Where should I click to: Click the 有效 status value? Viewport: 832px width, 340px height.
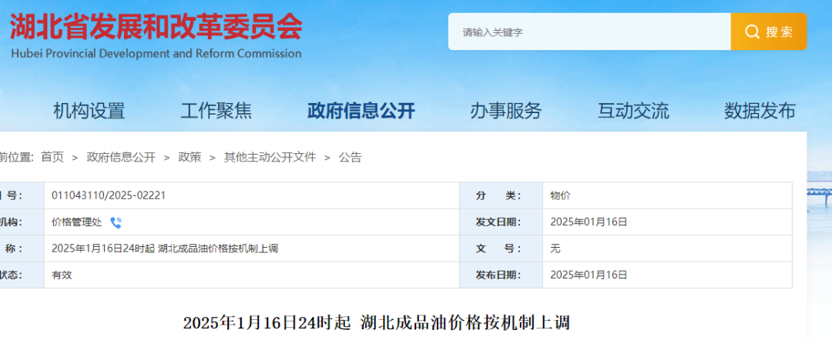[x=62, y=275]
